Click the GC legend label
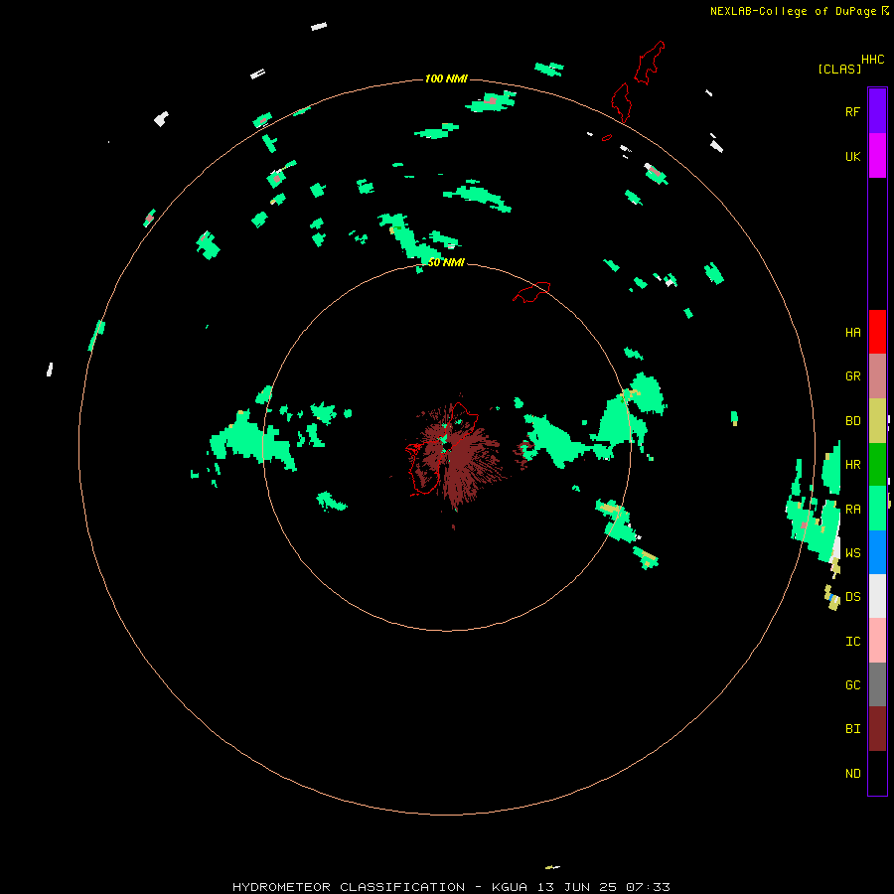Screen dimensions: 894x894 tap(852, 685)
